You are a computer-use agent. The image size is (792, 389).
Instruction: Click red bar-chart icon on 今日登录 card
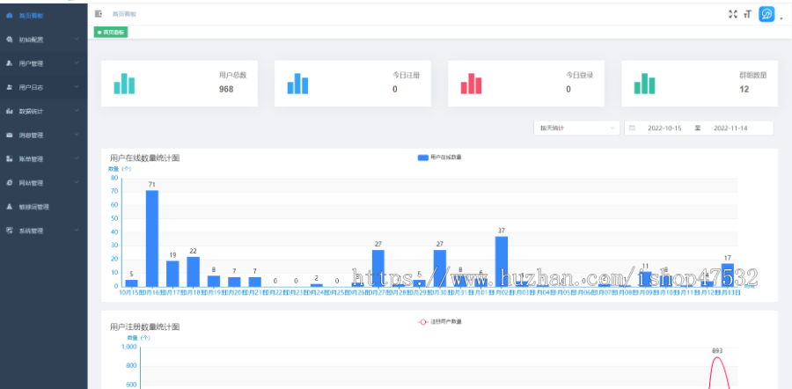click(472, 84)
